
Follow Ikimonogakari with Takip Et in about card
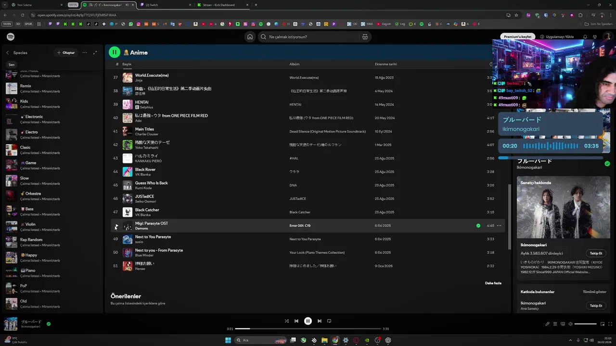tap(596, 253)
